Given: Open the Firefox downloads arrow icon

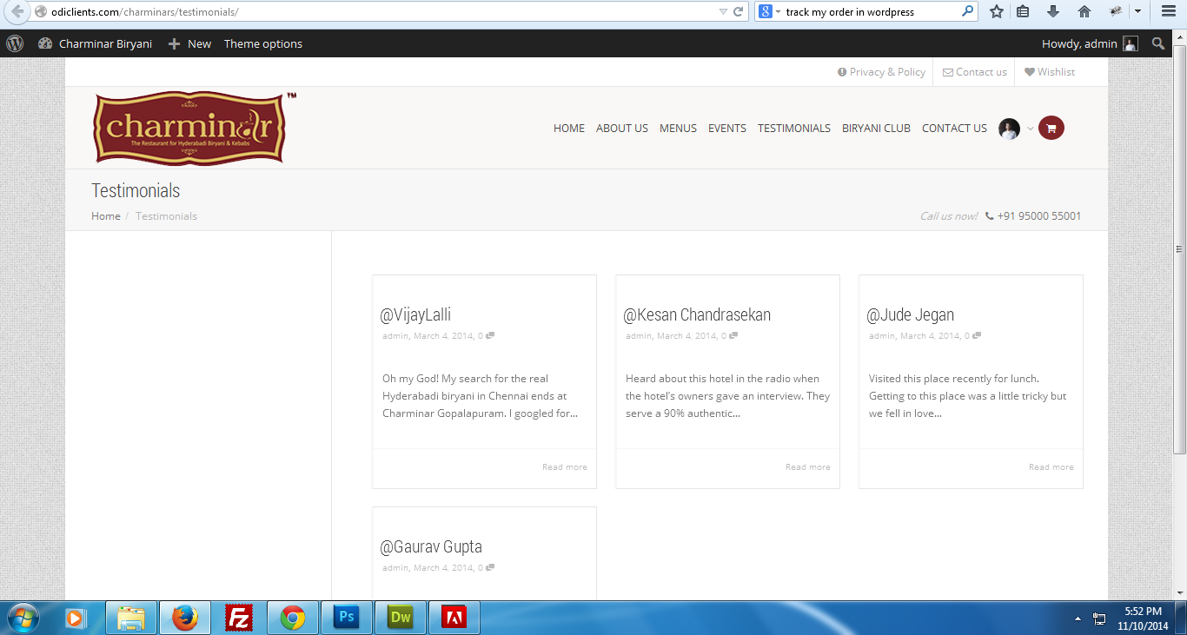Looking at the screenshot, I should (1053, 12).
